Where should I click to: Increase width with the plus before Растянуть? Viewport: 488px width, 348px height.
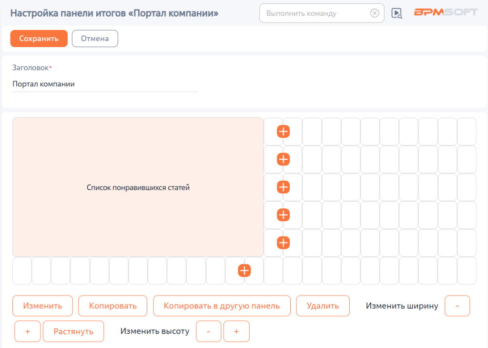click(27, 331)
